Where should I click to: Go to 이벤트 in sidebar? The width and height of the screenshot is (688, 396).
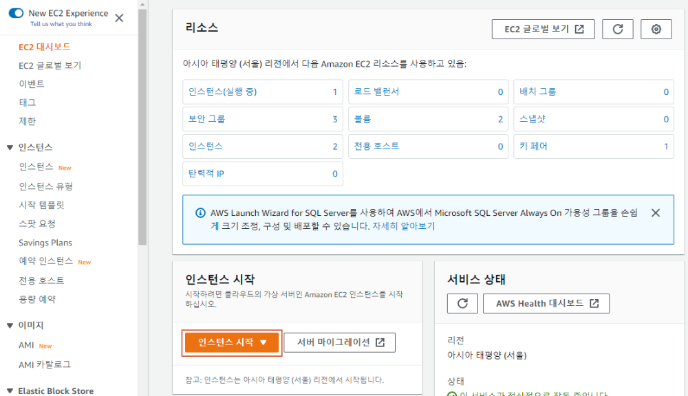click(x=32, y=84)
